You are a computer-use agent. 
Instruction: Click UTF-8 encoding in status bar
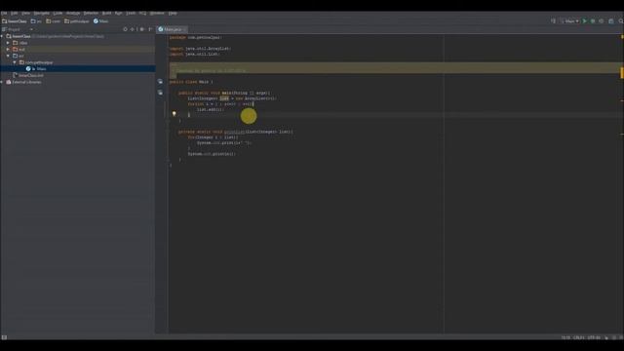pos(594,337)
